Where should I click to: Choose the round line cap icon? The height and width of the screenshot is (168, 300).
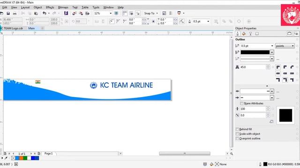pyautogui.click(x=285, y=73)
